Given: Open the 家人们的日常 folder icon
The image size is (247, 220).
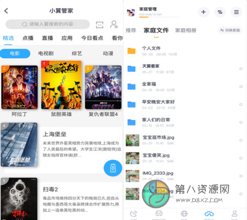Looking at the screenshot, I should 132,122.
